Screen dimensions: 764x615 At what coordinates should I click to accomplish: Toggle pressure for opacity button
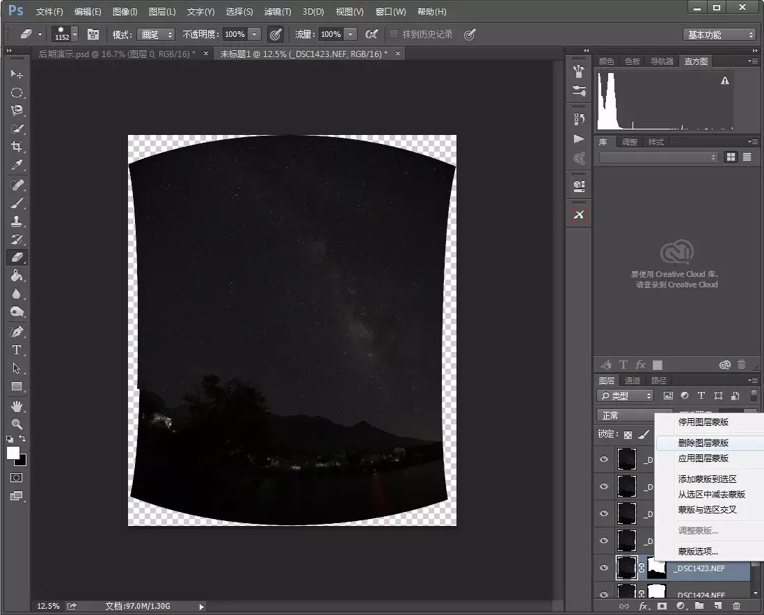276,34
